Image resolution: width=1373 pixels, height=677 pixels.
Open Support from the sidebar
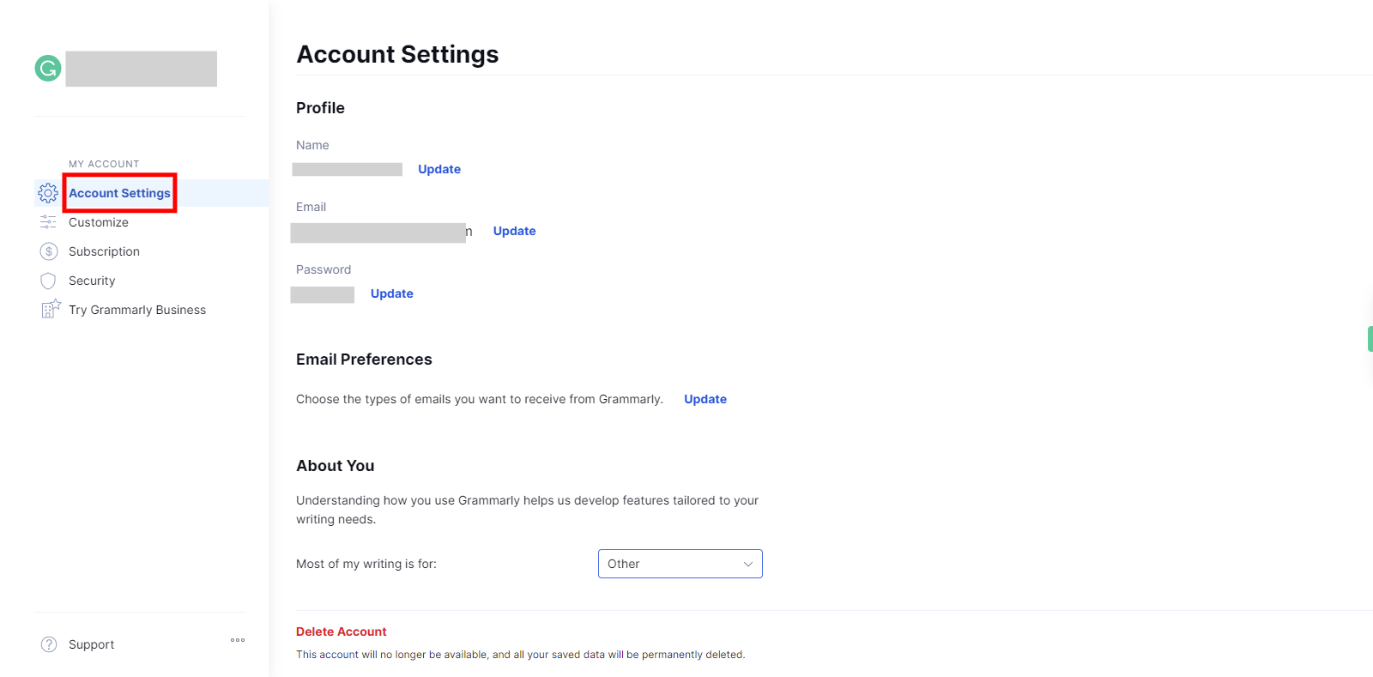click(x=91, y=644)
